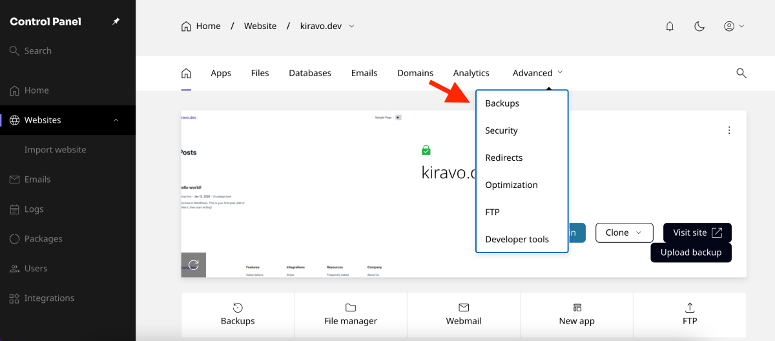Select Security from the Advanced menu
775x341 pixels.
(x=501, y=130)
